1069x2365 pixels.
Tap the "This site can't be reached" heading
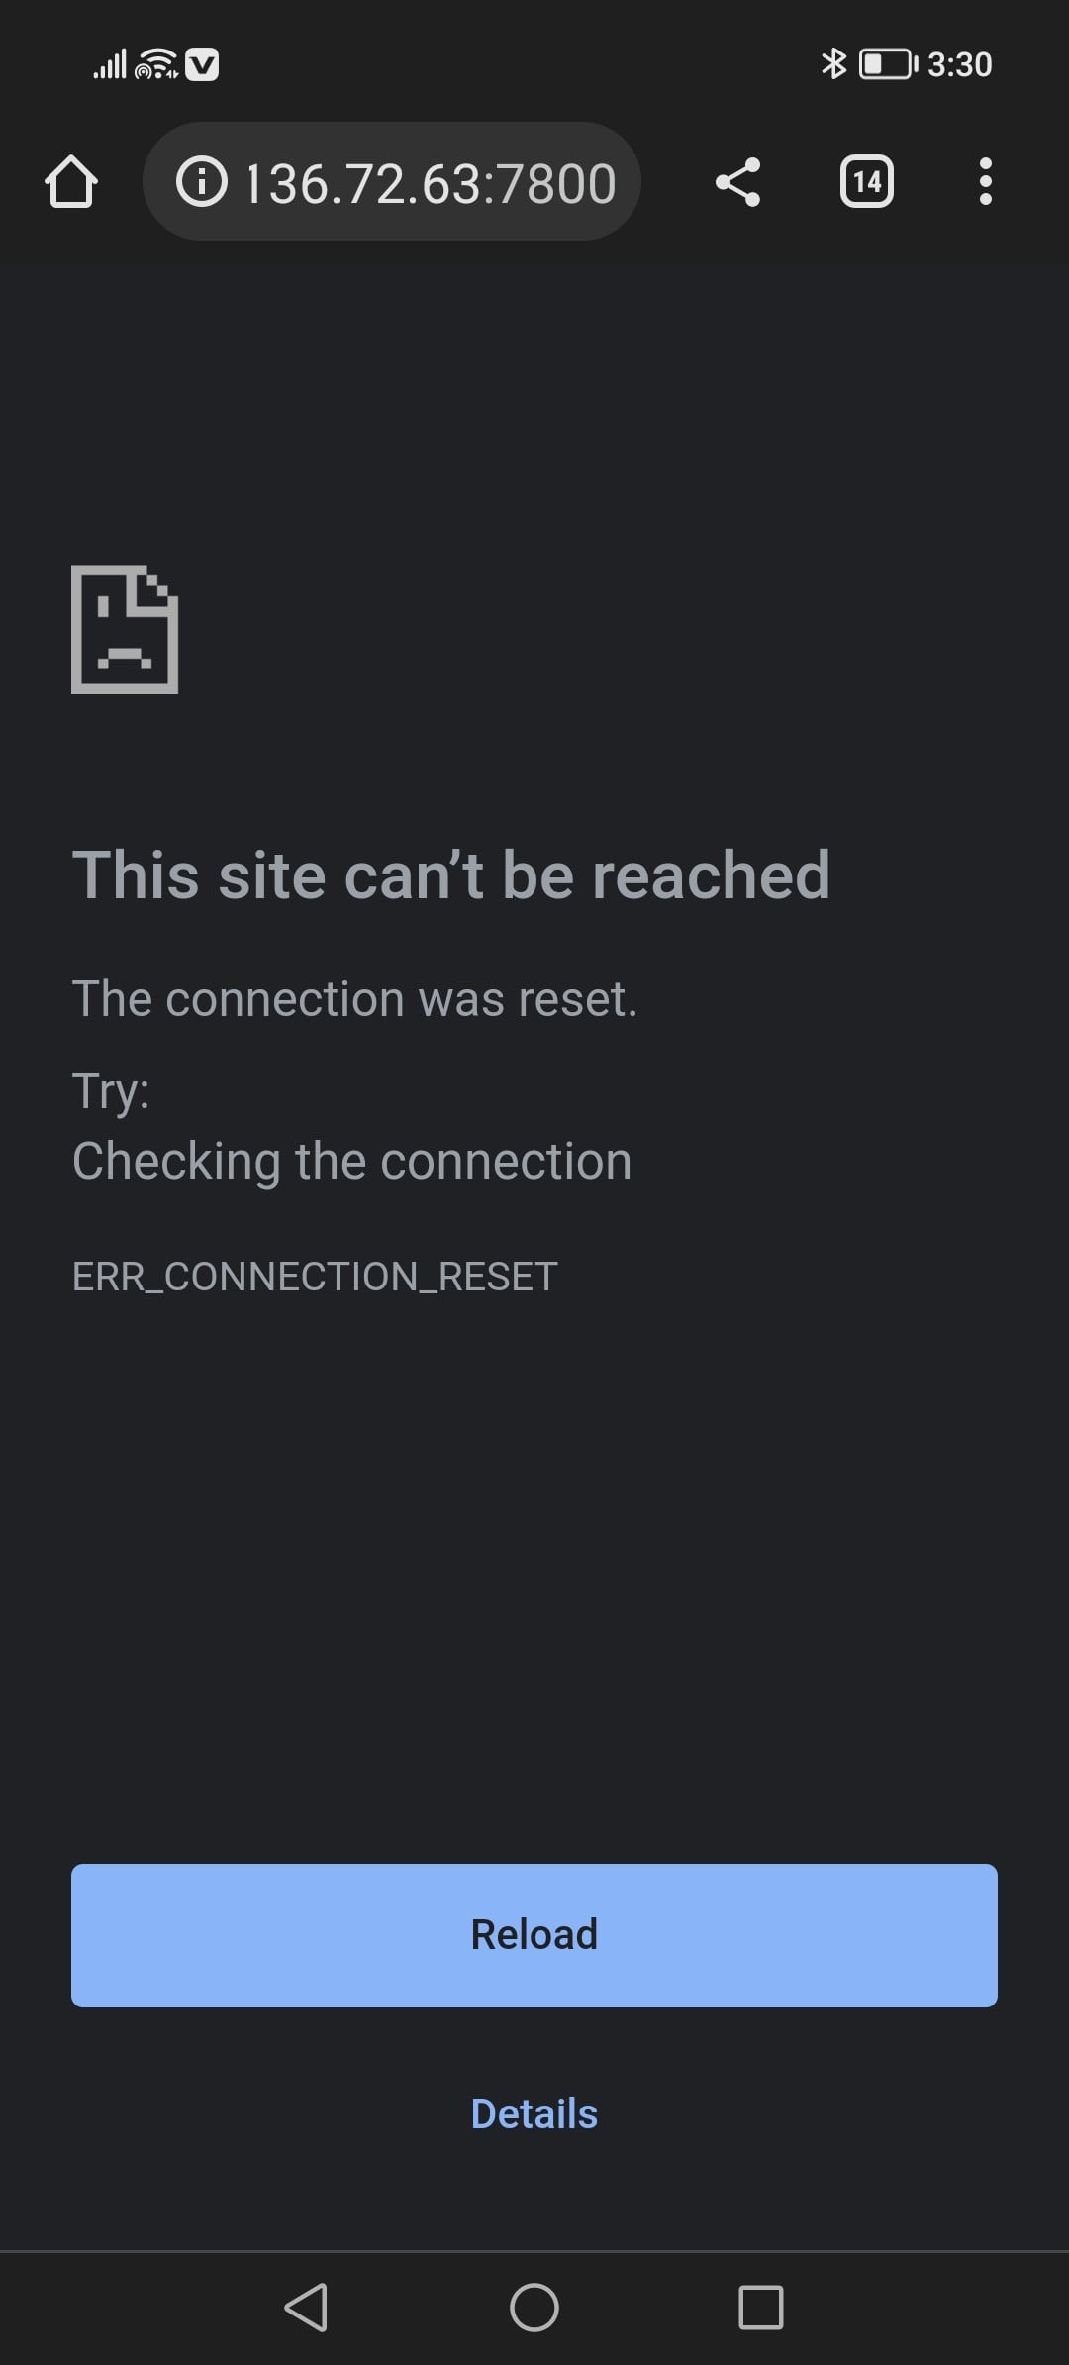tap(451, 875)
